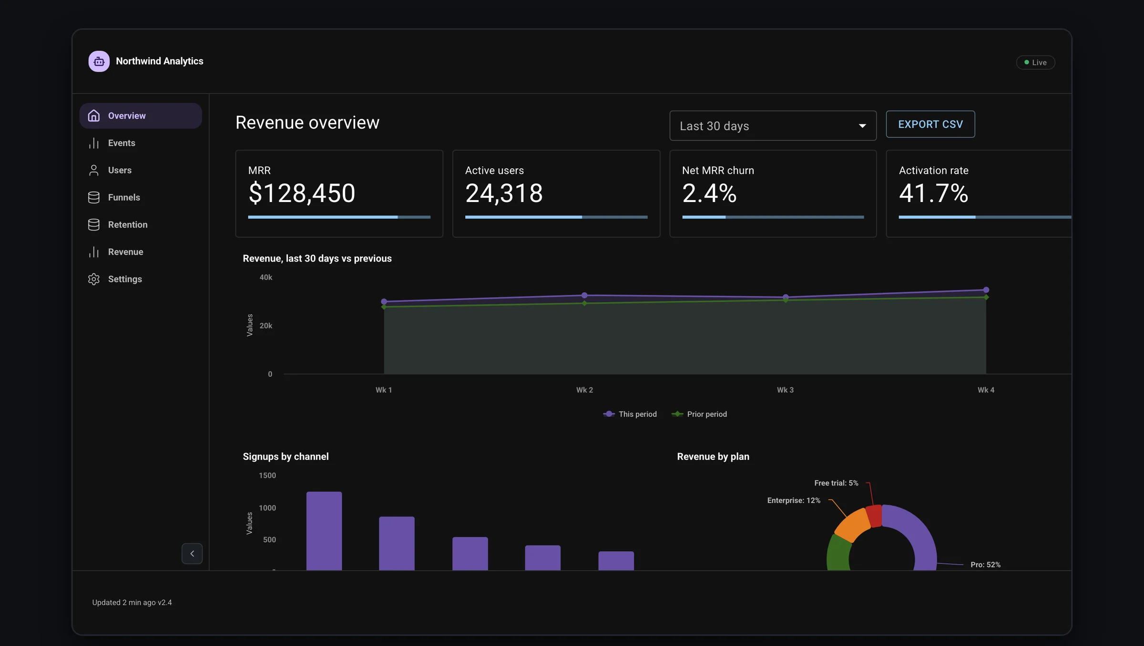Click the $128,450 MRR value

[302, 193]
